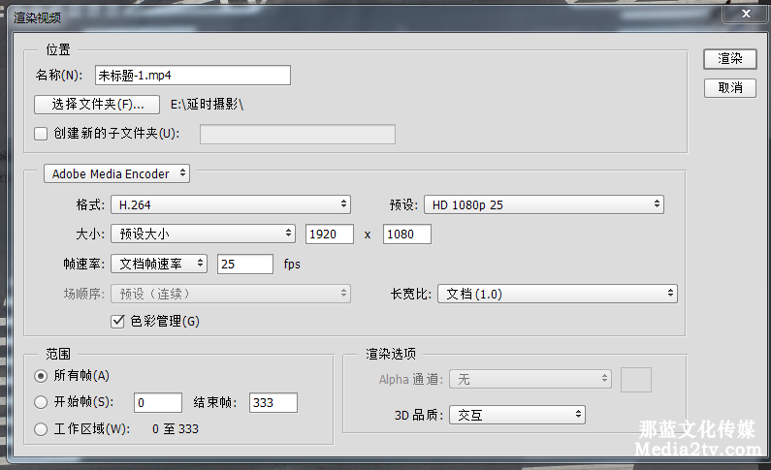
Task: Click the Render (渲染) button
Action: pos(729,59)
